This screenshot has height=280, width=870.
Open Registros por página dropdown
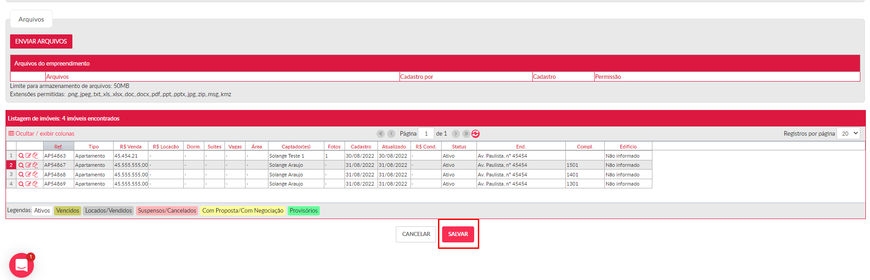[x=848, y=133]
